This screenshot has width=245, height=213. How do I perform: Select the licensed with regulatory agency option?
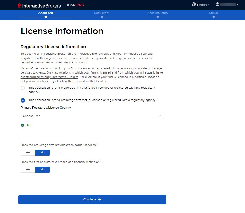(x=23, y=100)
